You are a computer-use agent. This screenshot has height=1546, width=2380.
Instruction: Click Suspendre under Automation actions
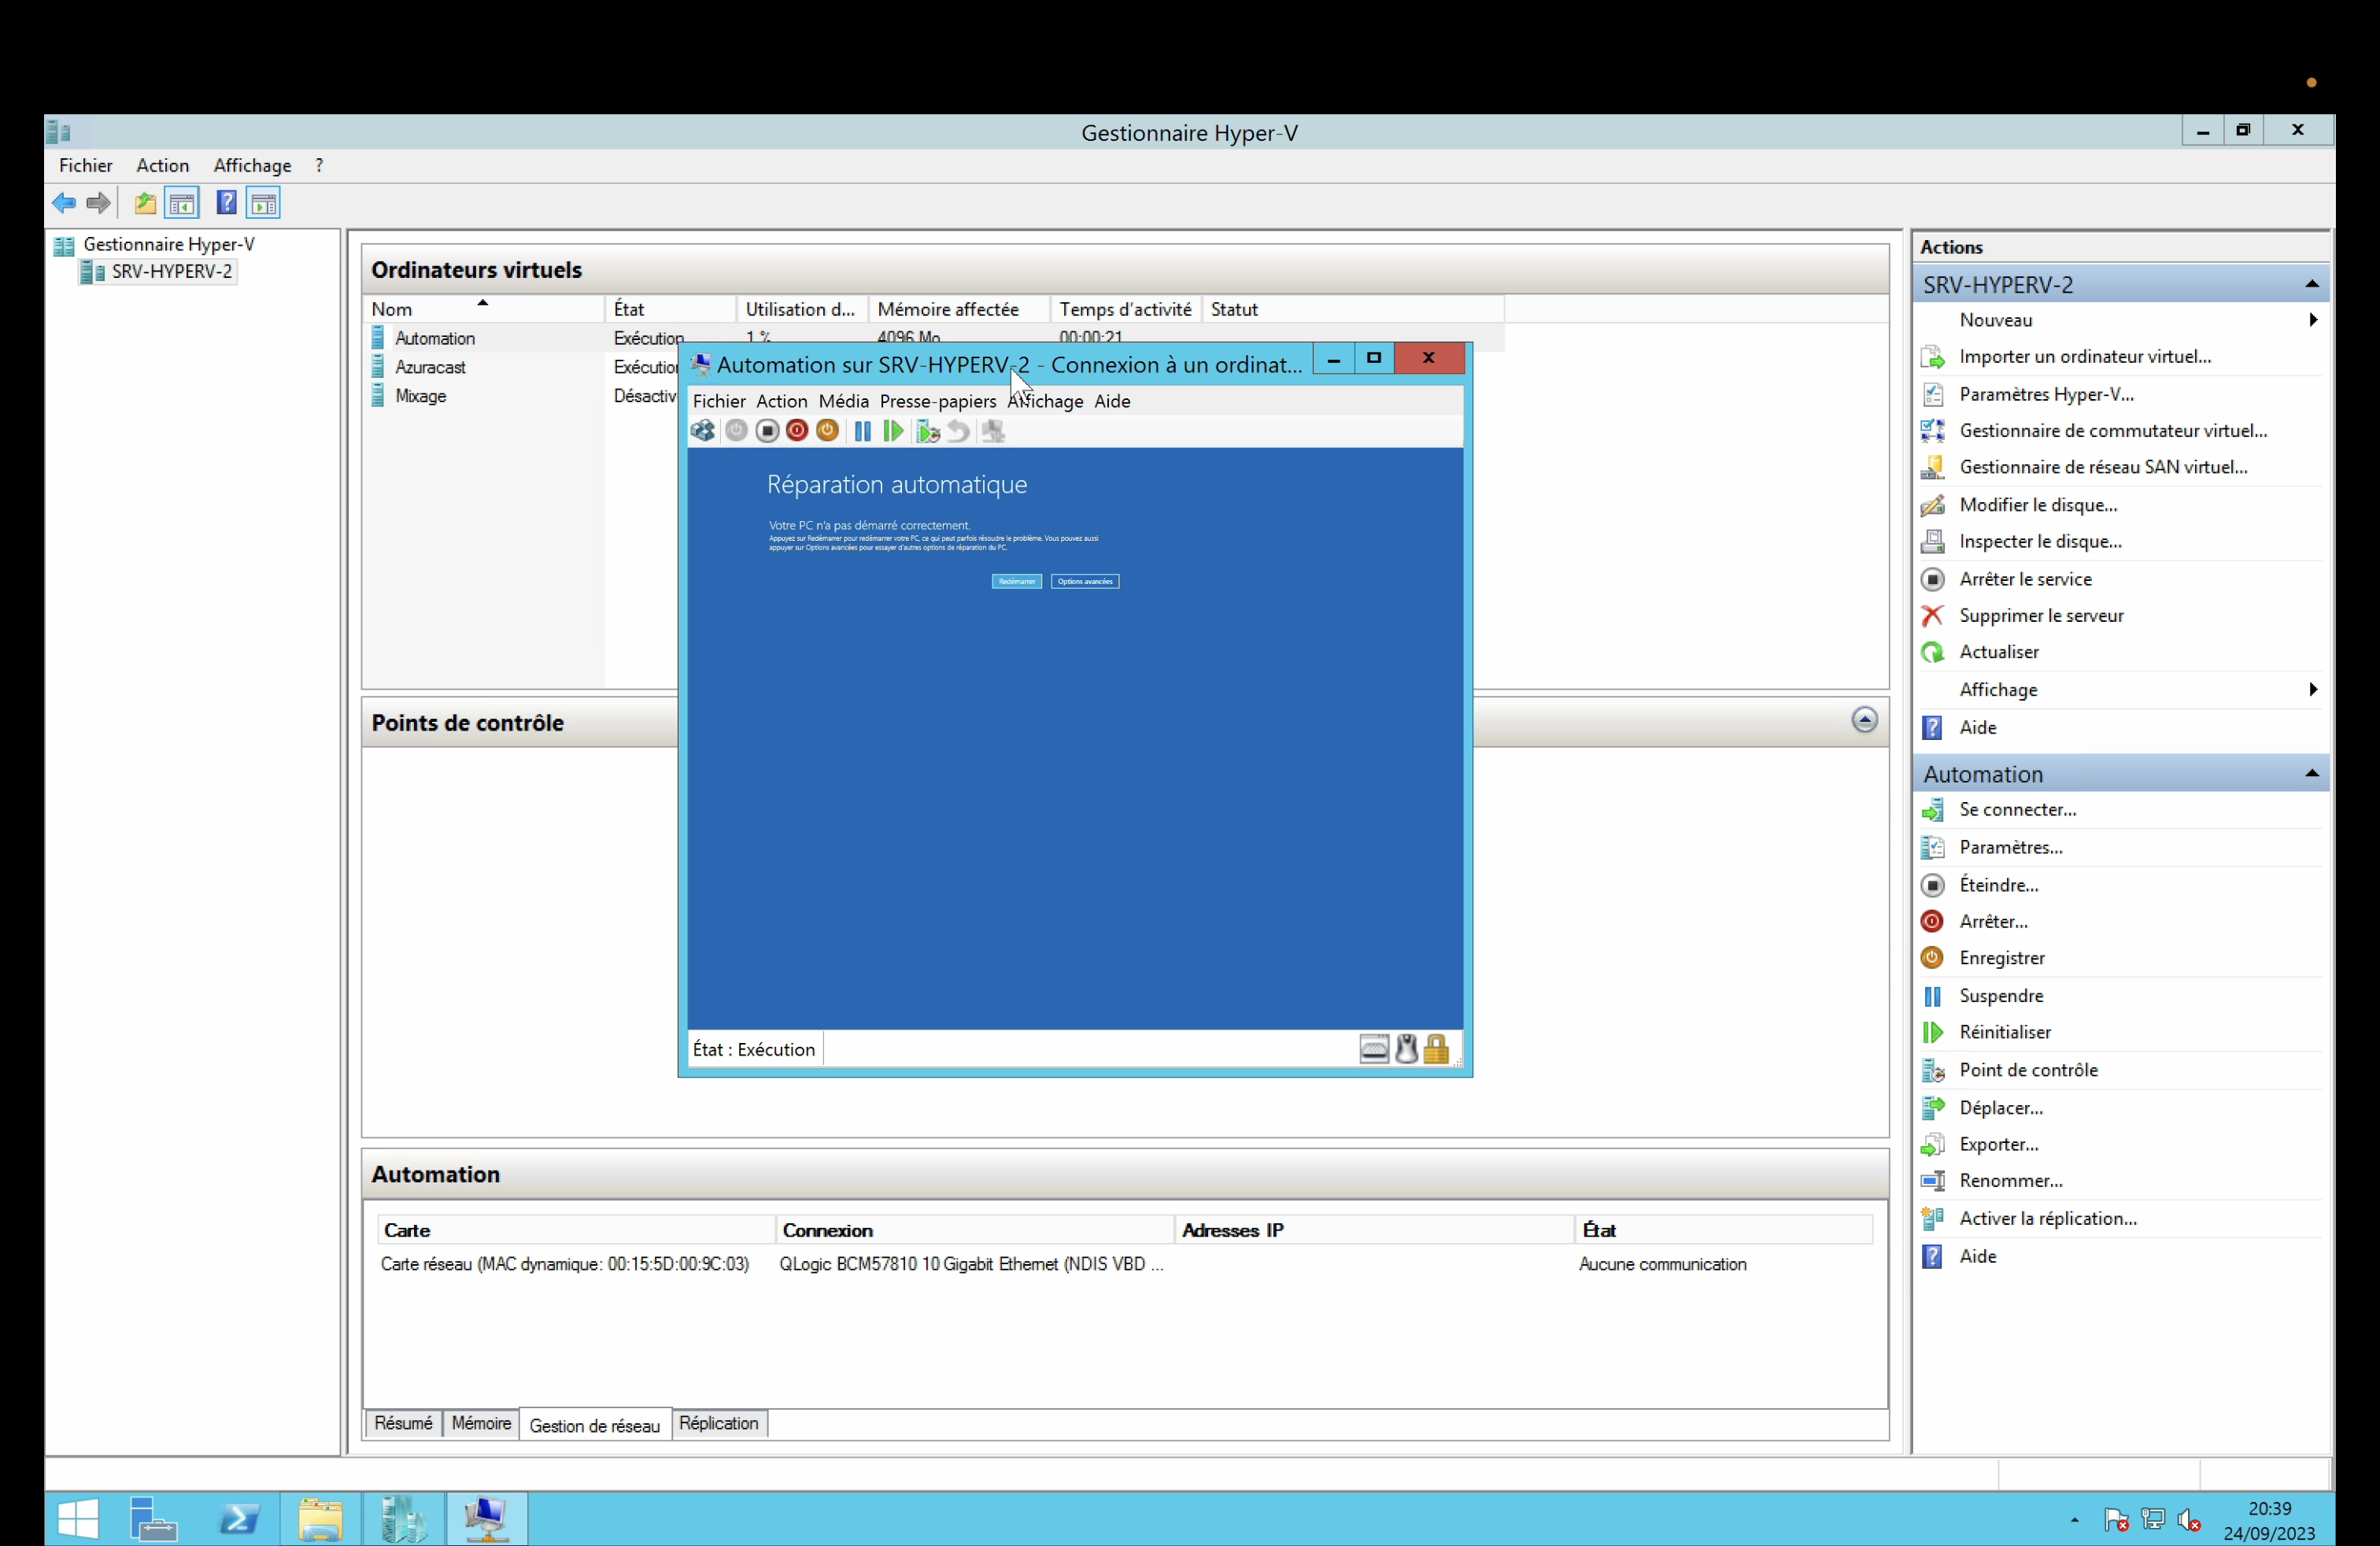[x=2000, y=996]
